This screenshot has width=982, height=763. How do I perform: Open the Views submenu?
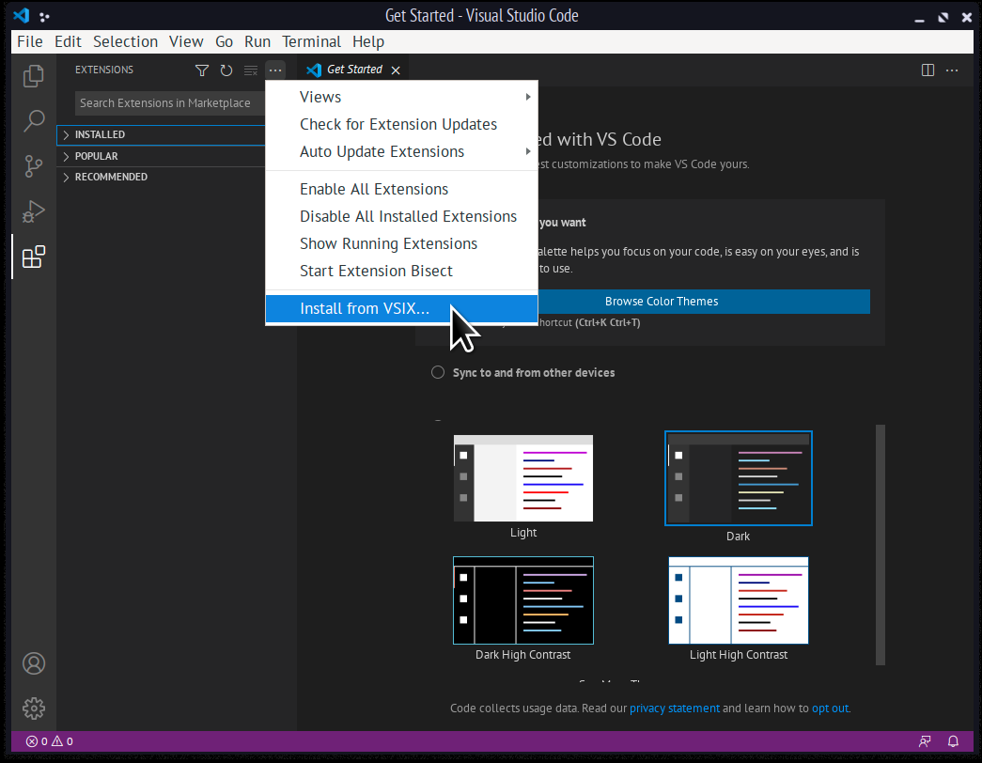pyautogui.click(x=401, y=97)
